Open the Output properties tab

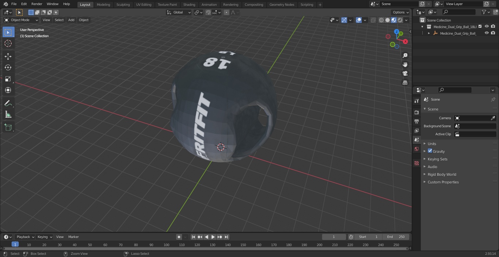click(x=416, y=121)
